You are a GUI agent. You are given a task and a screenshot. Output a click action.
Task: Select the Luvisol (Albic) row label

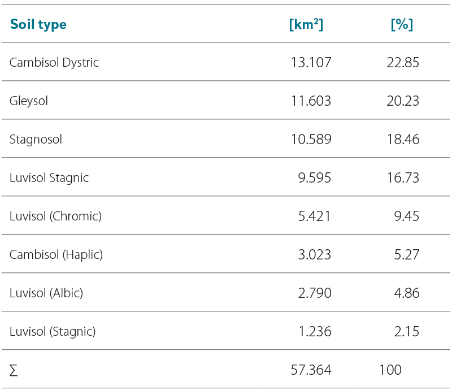click(46, 293)
